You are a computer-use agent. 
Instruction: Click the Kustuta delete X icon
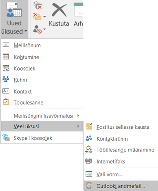coord(59,10)
